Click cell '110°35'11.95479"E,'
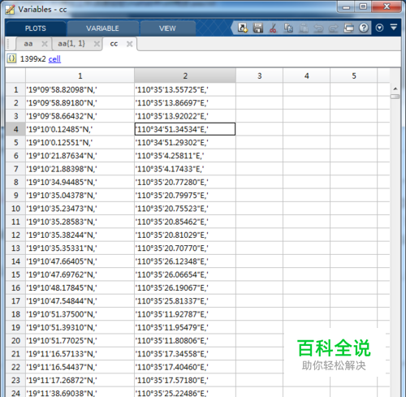Image resolution: width=406 pixels, height=397 pixels. coord(185,327)
